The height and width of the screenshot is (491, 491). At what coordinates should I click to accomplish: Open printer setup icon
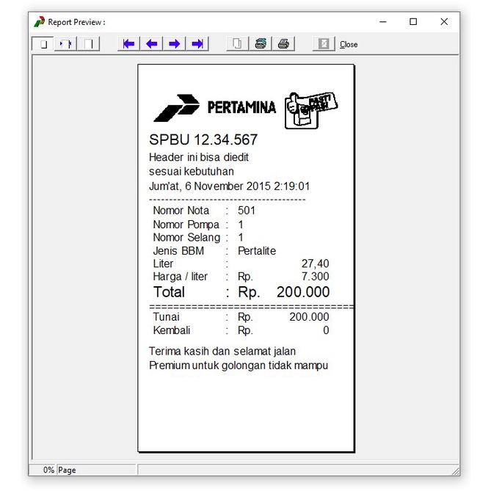tap(261, 44)
